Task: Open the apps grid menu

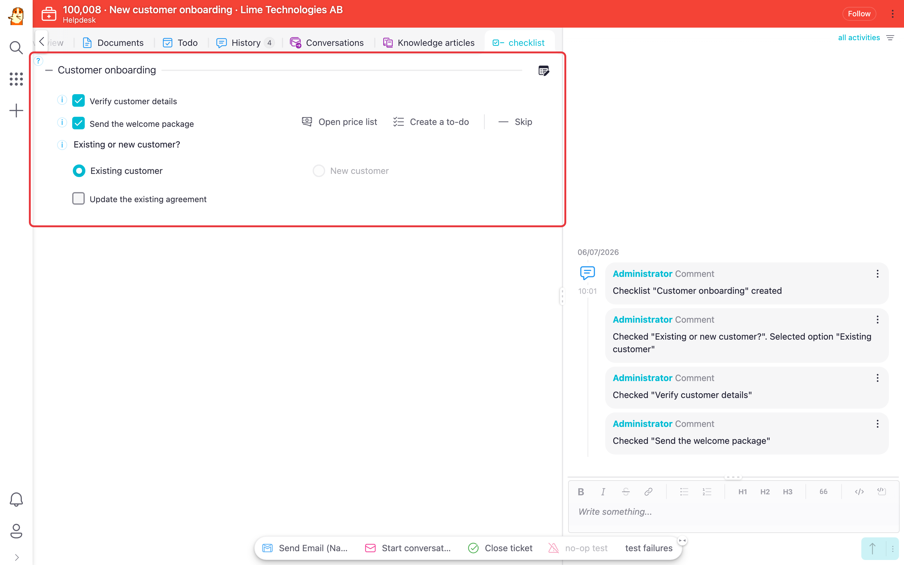Action: 16,79
